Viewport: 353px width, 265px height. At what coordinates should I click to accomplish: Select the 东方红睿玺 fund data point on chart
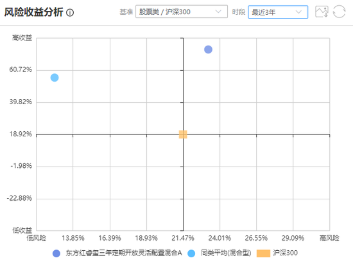pos(208,50)
